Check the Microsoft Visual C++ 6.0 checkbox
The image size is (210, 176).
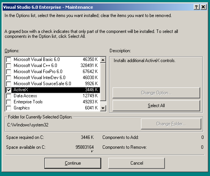[9, 65]
